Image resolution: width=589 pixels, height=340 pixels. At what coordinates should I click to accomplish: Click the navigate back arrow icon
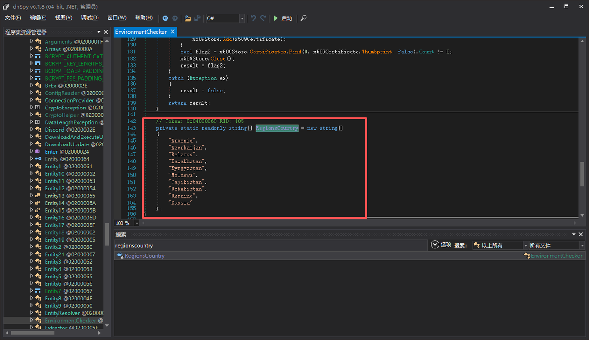[165, 18]
